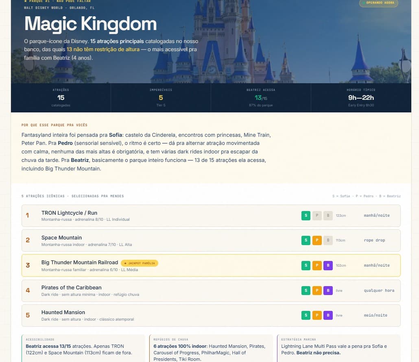Click the S badge on Haunted Mansion row
The image size is (419, 362).
tap(306, 315)
